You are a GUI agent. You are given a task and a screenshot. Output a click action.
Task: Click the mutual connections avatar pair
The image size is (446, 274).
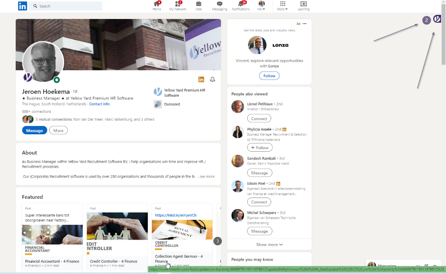click(28, 119)
